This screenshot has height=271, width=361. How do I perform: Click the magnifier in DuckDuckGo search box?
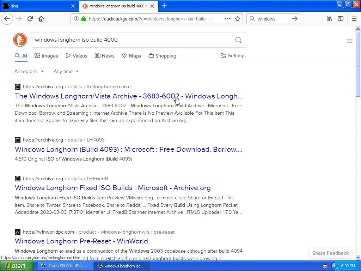(x=238, y=40)
